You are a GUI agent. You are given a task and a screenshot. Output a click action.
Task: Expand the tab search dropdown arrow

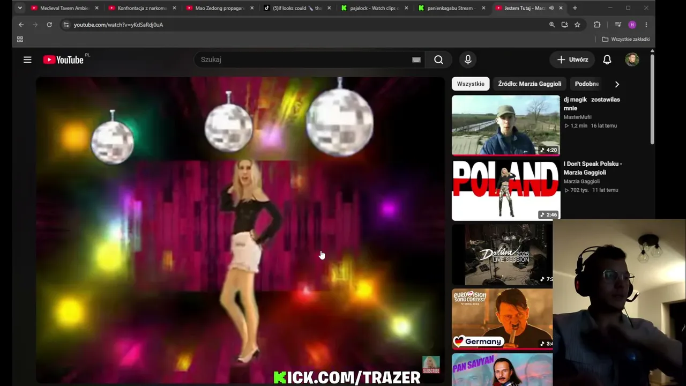(x=20, y=8)
